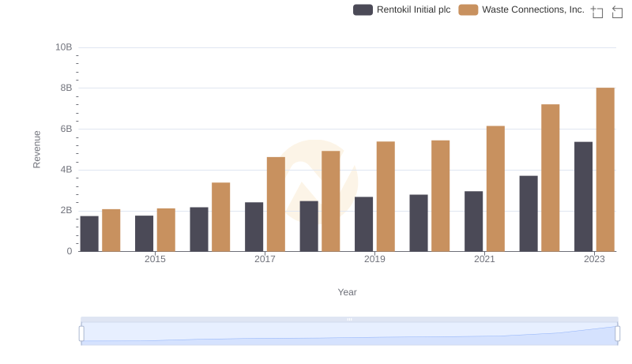Click the 2023 x-axis label
632x364 pixels.
click(x=595, y=259)
